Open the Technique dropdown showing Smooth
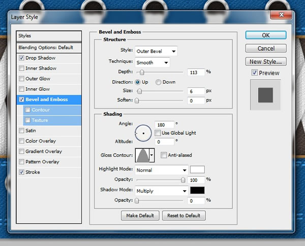Viewport: 305px width, 246px height. (x=152, y=62)
